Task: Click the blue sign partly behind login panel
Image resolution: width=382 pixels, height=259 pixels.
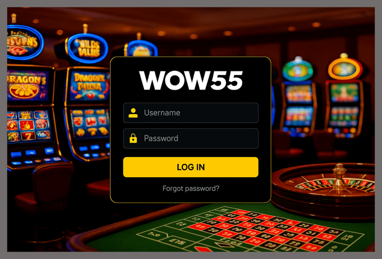Action: [141, 49]
